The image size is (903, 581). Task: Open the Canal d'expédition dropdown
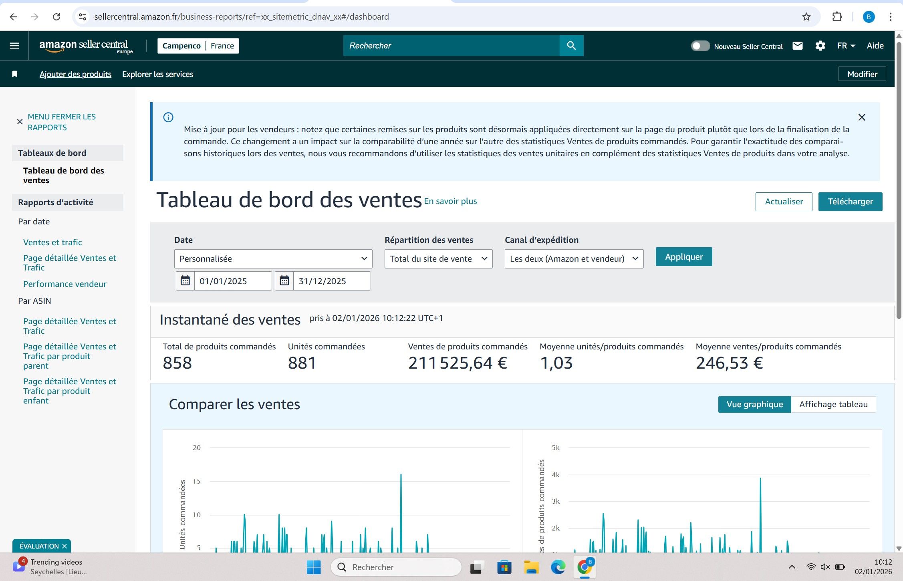[x=574, y=259]
